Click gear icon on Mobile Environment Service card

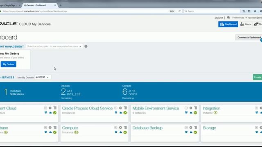[191, 108]
